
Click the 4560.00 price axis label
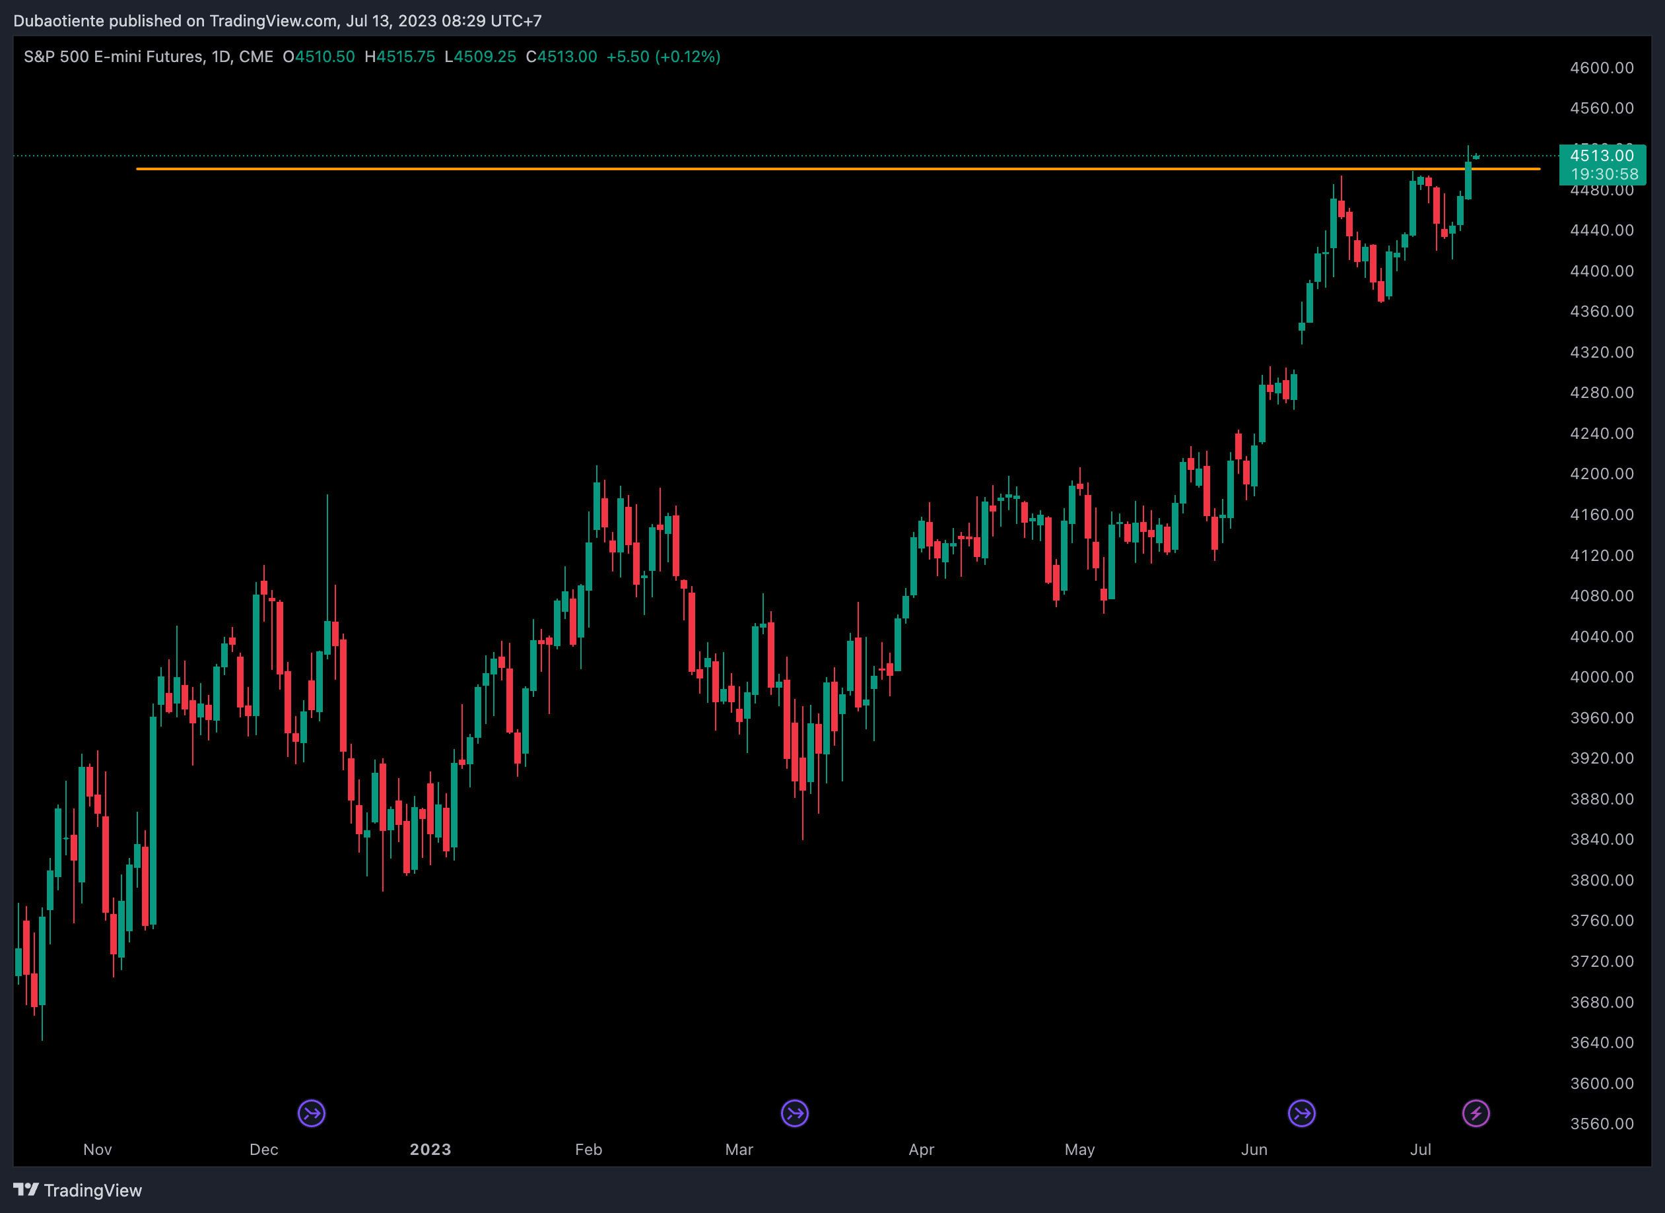[1602, 108]
